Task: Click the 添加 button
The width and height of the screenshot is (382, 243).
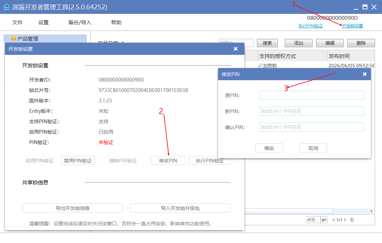Action: click(x=299, y=43)
